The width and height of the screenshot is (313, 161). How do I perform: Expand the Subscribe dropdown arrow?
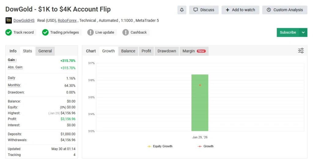(x=303, y=32)
